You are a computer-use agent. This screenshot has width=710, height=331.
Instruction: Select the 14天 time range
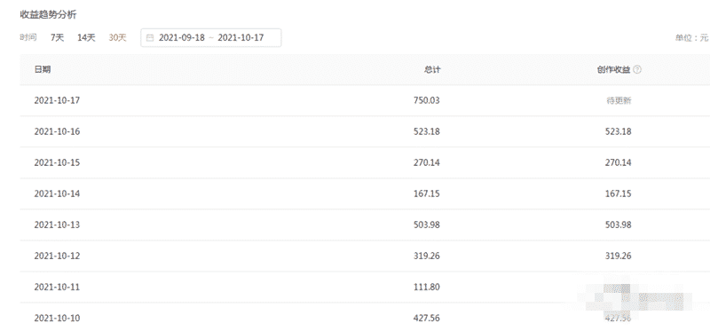point(86,37)
